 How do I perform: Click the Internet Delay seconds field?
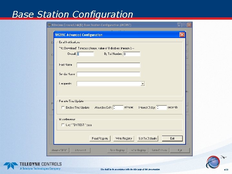(x=161, y=108)
